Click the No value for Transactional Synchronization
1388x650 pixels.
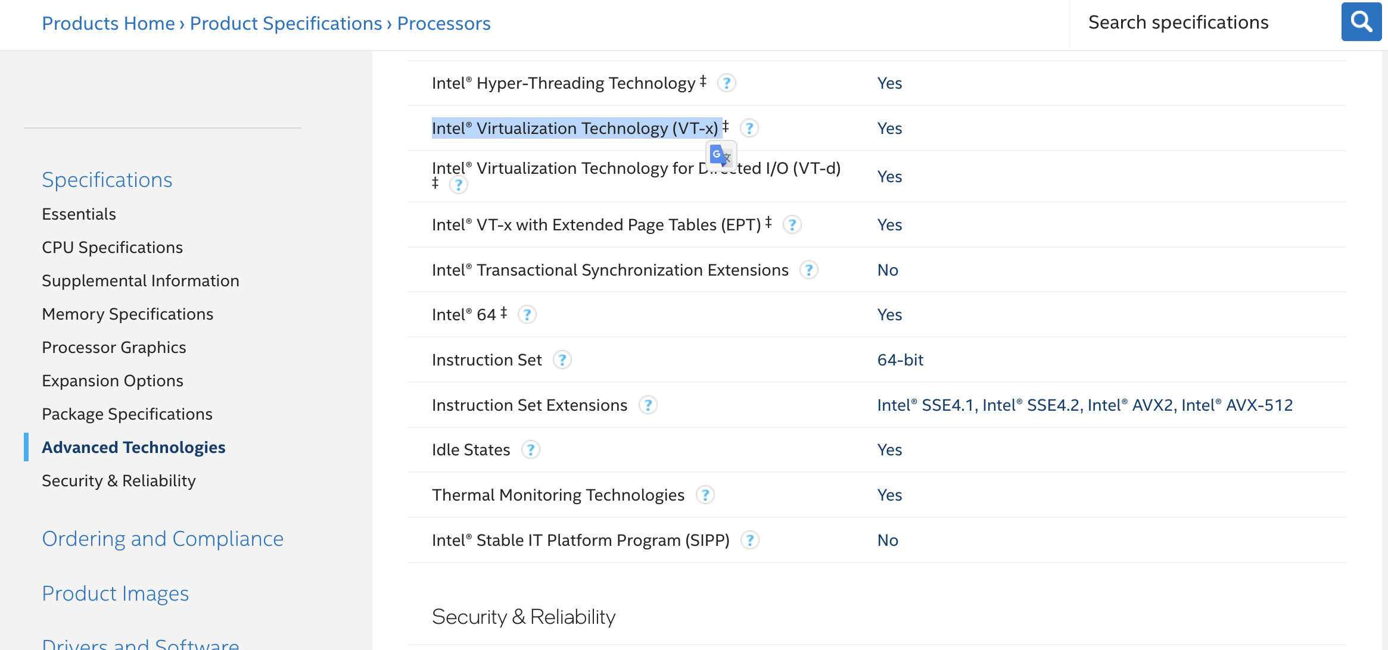coord(888,270)
